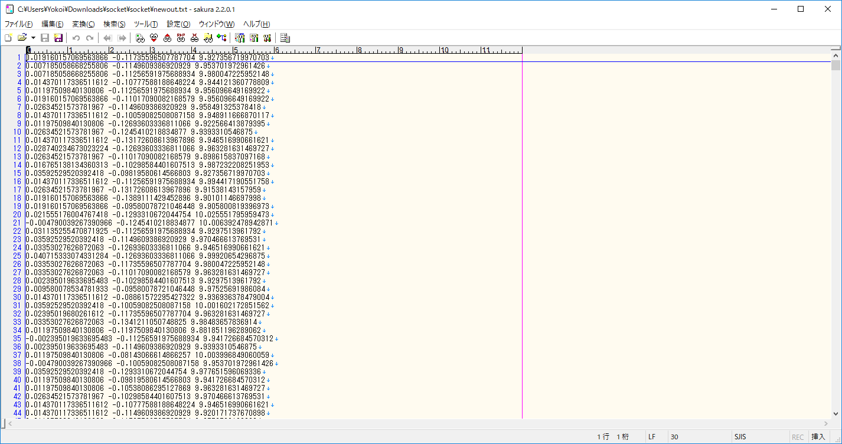Image resolution: width=842 pixels, height=444 pixels.
Task: Launch Grep search from the toolbar
Action: [208, 37]
